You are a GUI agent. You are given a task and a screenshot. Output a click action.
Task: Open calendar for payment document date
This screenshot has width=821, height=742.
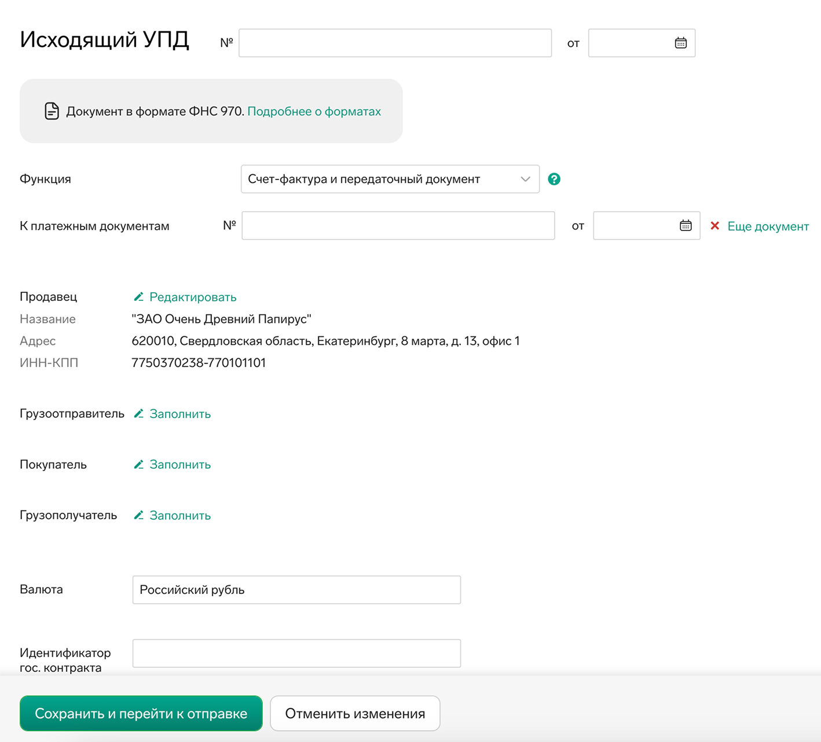[x=686, y=226]
